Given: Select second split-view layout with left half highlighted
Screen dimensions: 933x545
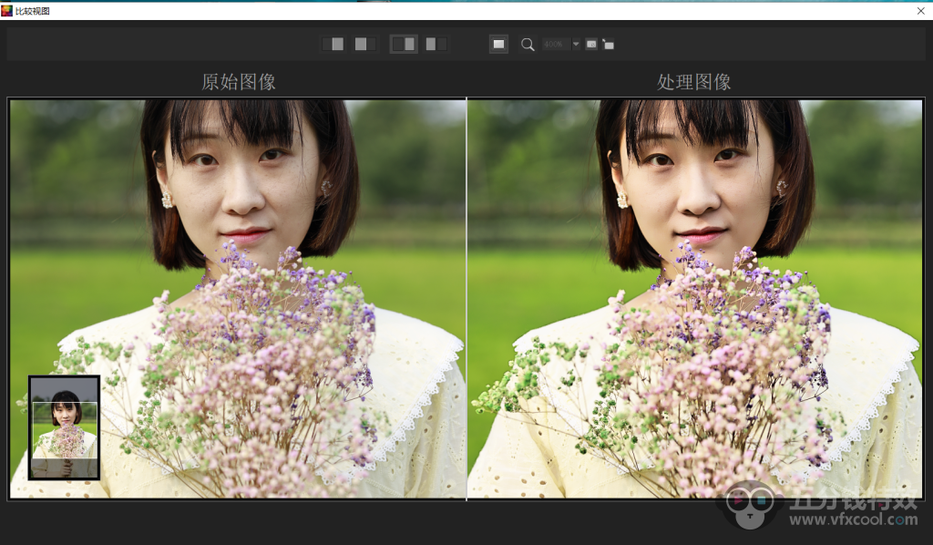Looking at the screenshot, I should pos(364,44).
